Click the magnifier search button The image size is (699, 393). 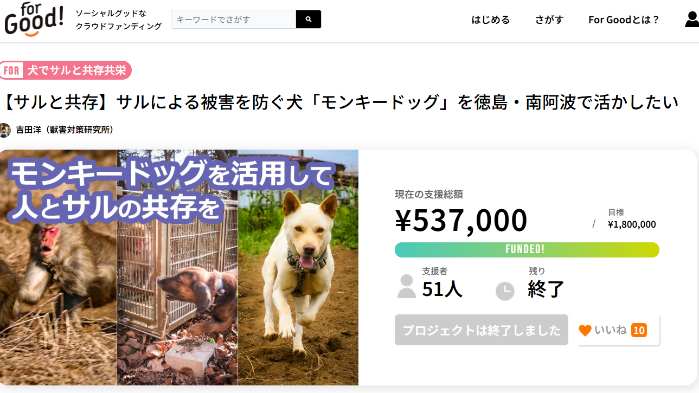309,20
